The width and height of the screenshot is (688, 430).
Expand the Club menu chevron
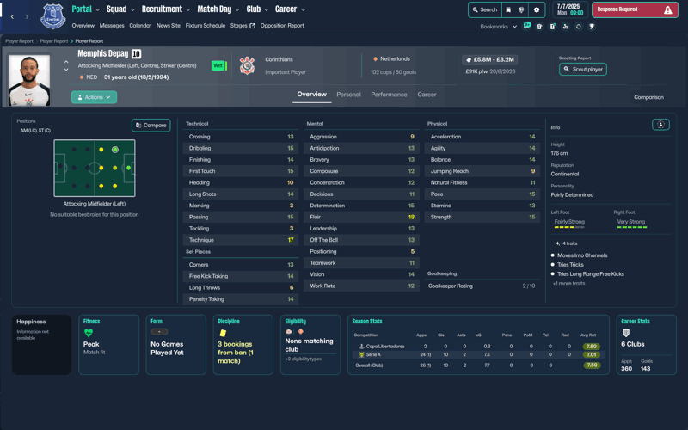[267, 9]
